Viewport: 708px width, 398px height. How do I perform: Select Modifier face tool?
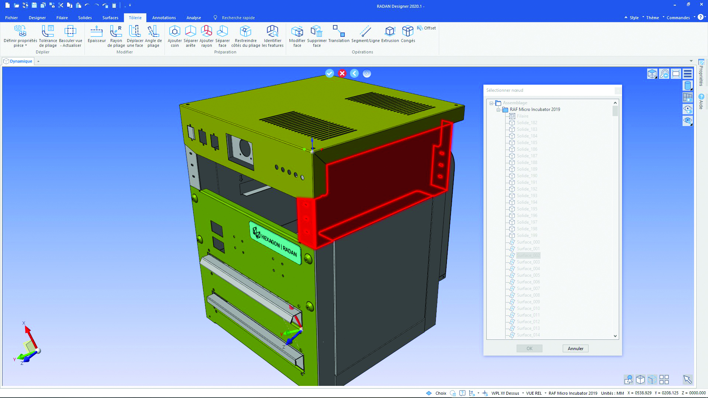click(297, 36)
